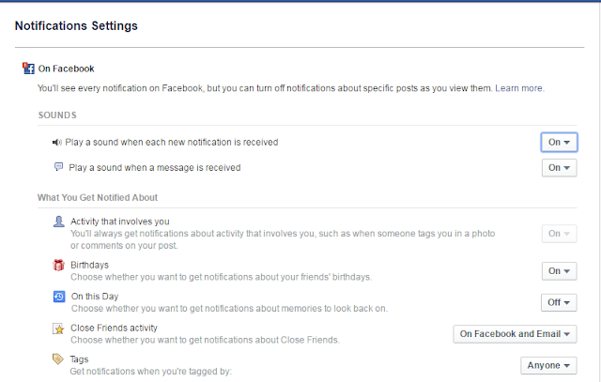Open the On Facebook and Email dropdown
The image size is (601, 382).
pos(514,334)
